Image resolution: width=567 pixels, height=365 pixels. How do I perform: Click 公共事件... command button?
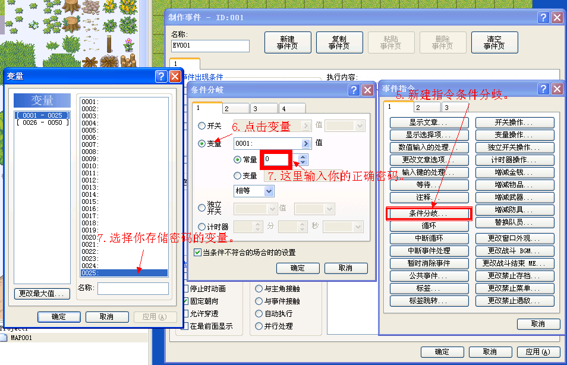point(429,276)
